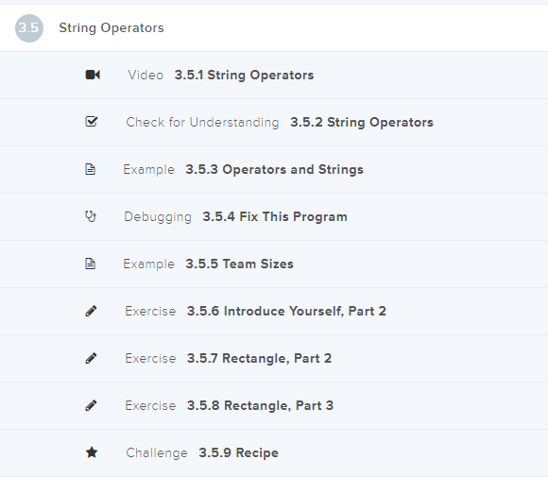Viewport: 548px width, 477px height.
Task: Click the document icon beside Operators and Strings
Action: pos(90,169)
